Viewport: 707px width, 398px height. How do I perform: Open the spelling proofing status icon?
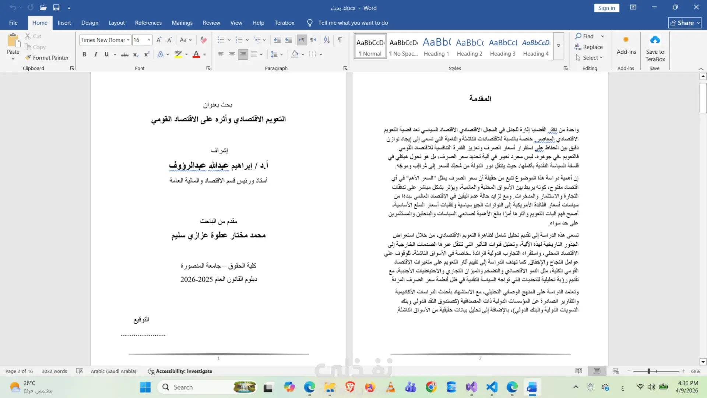[79, 371]
